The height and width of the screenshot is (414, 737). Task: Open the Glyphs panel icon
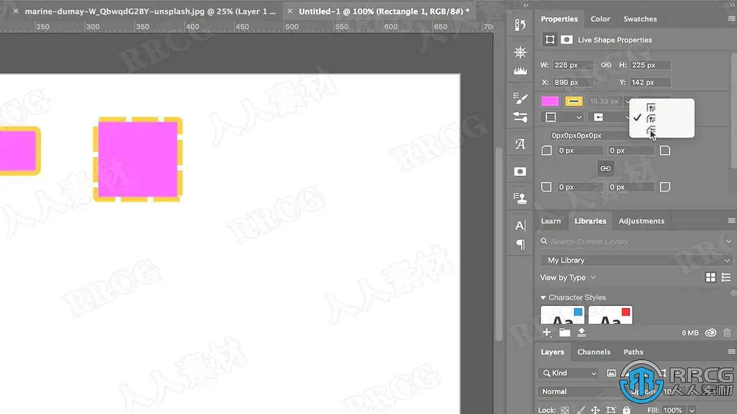(x=521, y=144)
